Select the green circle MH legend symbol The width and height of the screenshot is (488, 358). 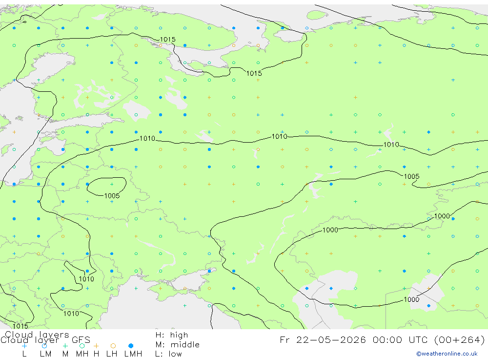pos(82,346)
